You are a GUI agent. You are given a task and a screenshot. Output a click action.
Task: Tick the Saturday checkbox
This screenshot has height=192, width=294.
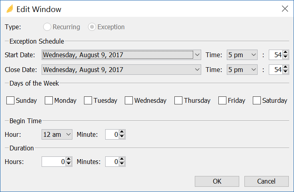[x=256, y=100]
